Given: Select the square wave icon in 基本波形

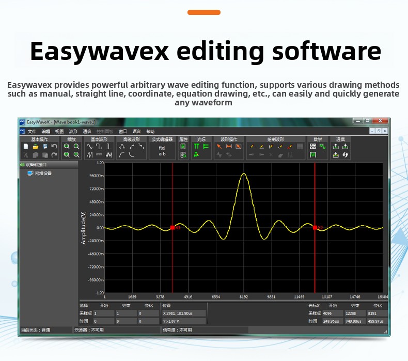Looking at the screenshot, I should tap(99, 147).
